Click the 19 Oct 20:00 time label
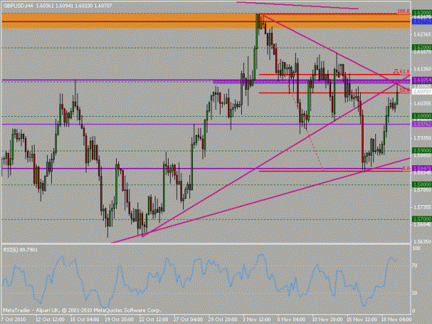Screen dimensions: 432x324 coord(119,320)
